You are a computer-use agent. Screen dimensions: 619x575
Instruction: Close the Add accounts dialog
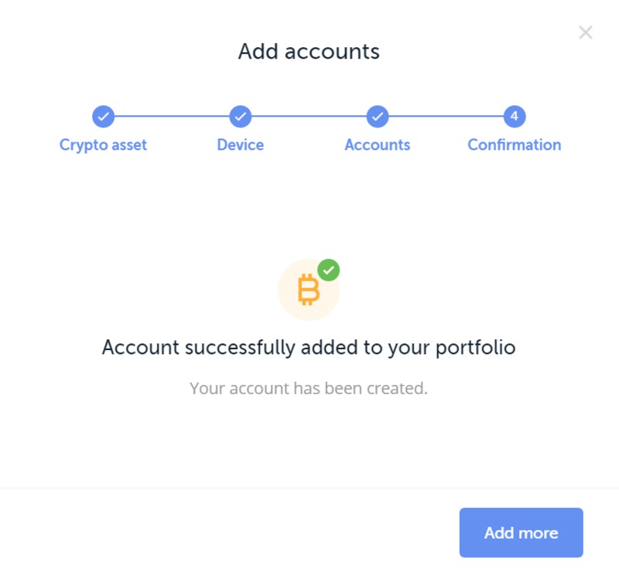coord(586,32)
